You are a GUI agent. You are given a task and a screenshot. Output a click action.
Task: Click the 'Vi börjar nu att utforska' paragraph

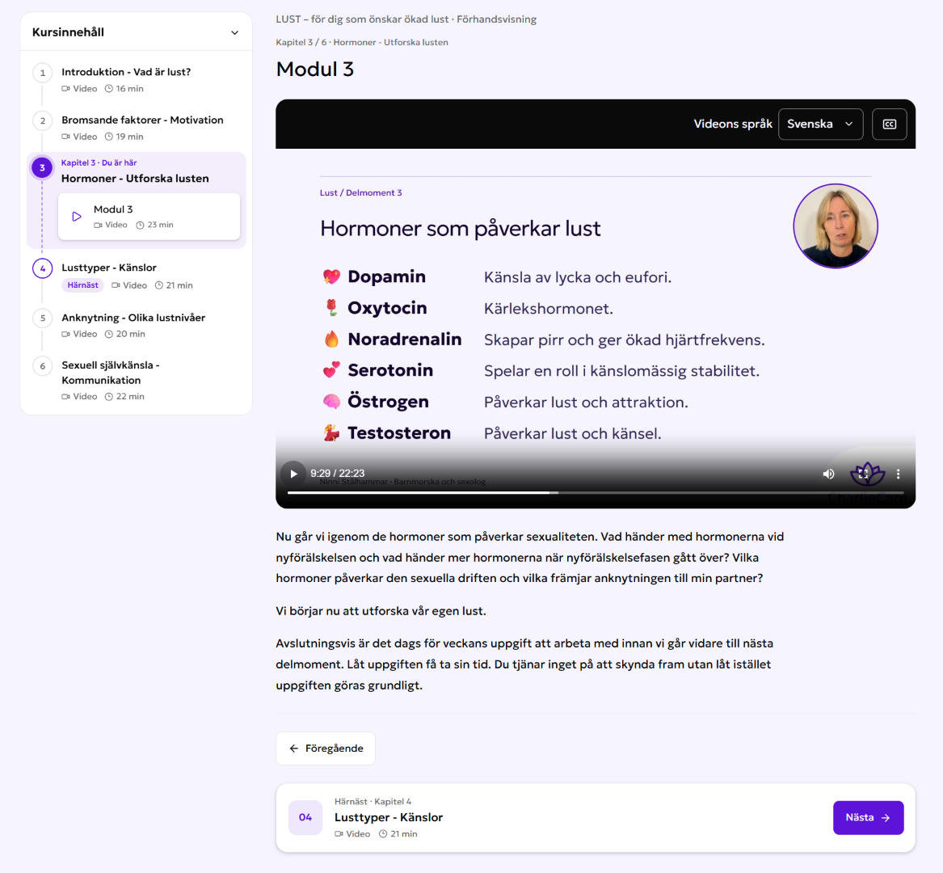point(381,610)
